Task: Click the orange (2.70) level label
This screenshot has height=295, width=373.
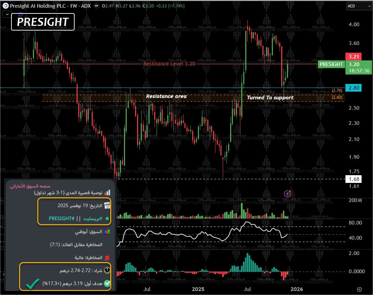Action: click(337, 91)
